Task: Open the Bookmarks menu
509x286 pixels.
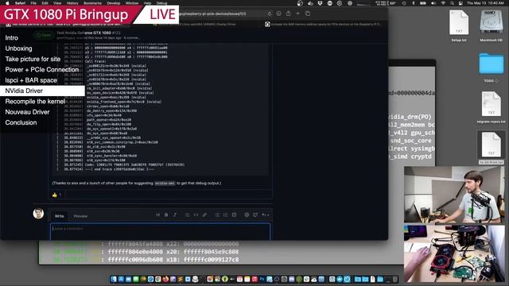Action: click(92, 3)
